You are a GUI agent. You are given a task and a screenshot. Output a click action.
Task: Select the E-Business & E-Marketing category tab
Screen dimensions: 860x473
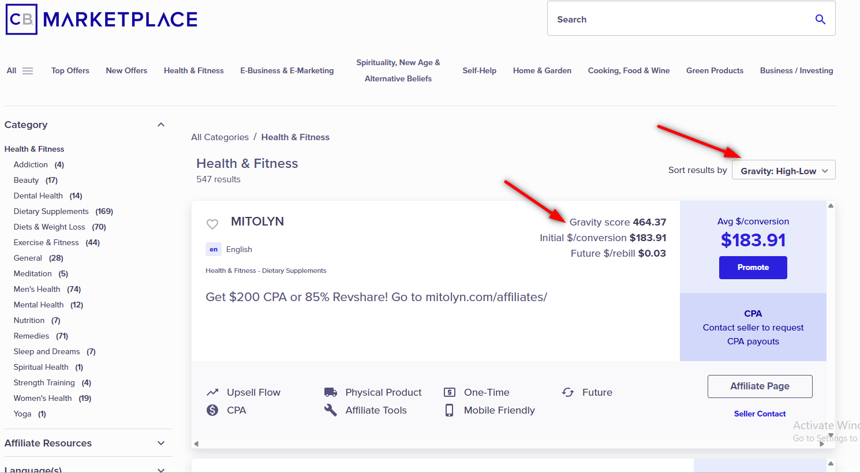(x=287, y=71)
